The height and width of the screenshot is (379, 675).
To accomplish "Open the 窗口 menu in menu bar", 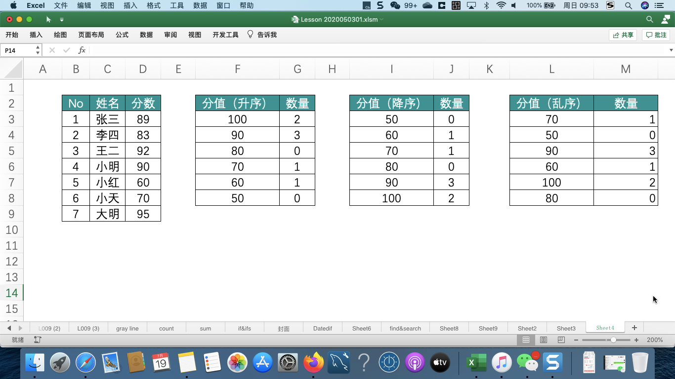I will [x=224, y=5].
